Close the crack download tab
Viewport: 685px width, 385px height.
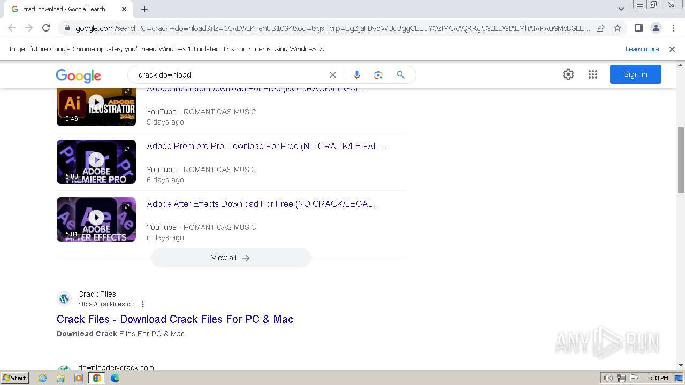coord(124,9)
